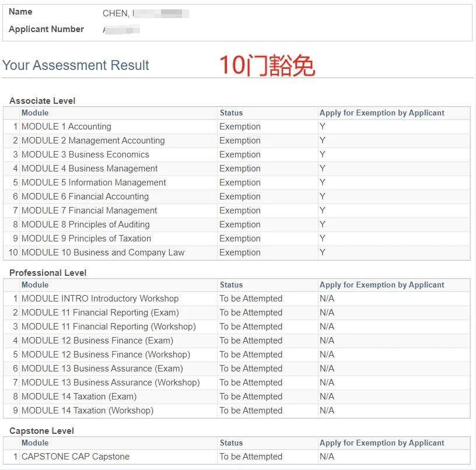Click "MODULE 6 Financial Accounting"
476x470 pixels.
point(85,197)
